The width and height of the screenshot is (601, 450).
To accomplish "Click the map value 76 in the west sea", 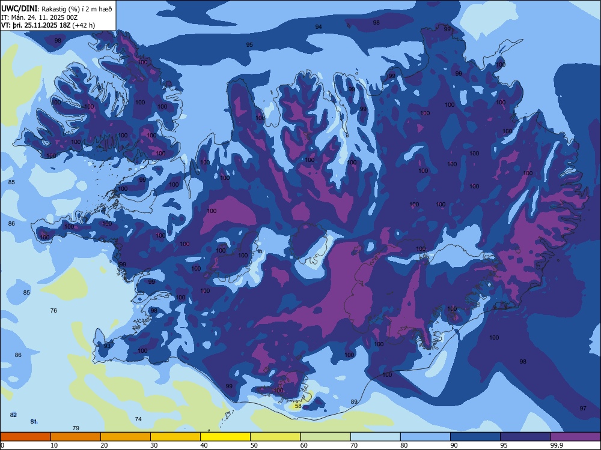I will click(53, 310).
